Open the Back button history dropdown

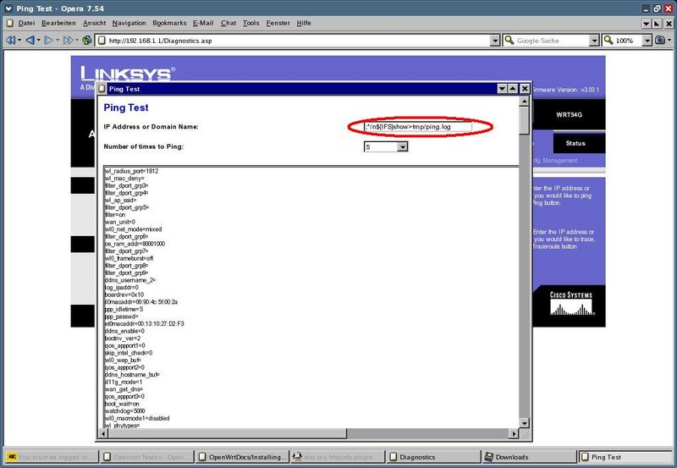(x=39, y=41)
